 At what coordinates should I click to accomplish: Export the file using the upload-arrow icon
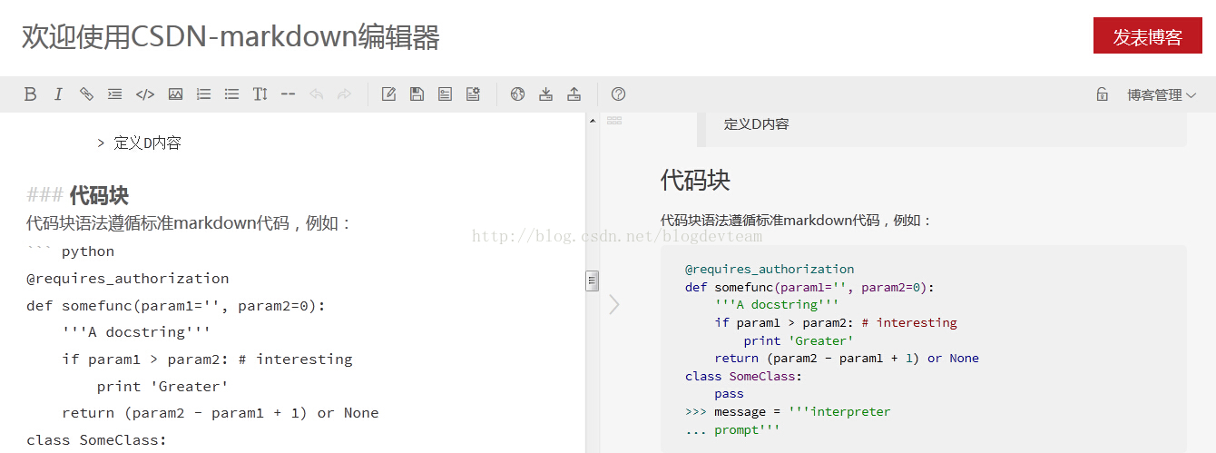(x=574, y=94)
